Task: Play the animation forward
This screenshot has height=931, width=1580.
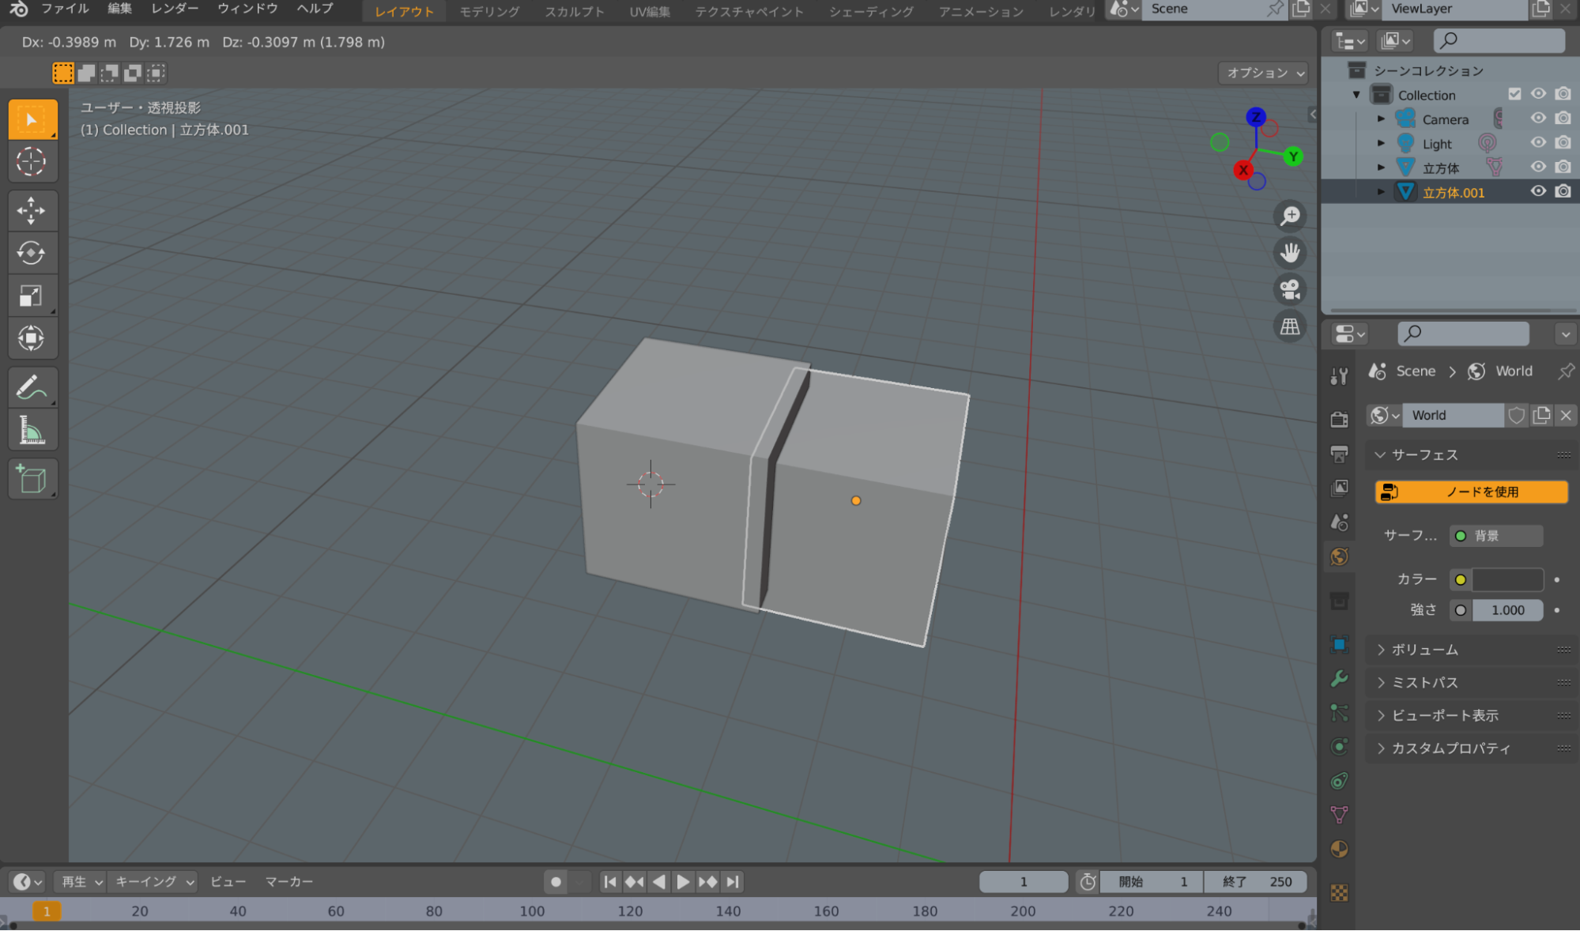Action: point(683,882)
